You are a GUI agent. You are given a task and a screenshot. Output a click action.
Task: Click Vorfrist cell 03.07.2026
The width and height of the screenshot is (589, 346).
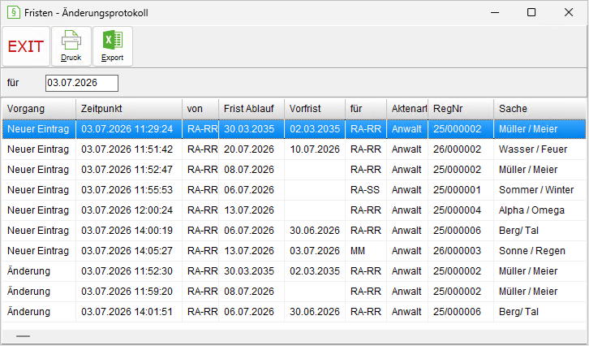click(315, 251)
